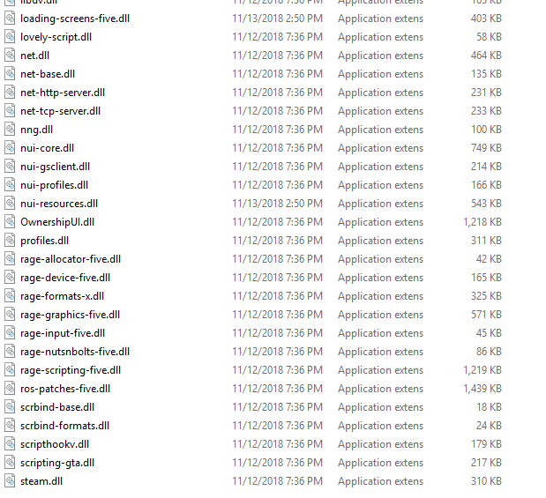Click the 403 KB size value
546x498 pixels.
tap(486, 19)
